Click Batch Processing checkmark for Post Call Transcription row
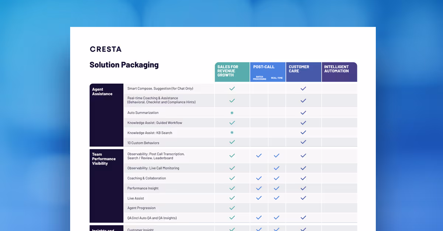The height and width of the screenshot is (231, 443). point(259,155)
